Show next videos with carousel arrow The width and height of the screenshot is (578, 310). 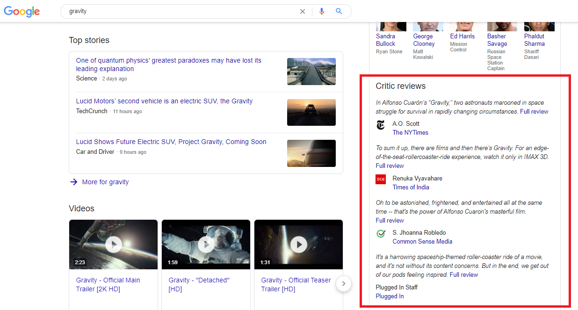point(344,283)
